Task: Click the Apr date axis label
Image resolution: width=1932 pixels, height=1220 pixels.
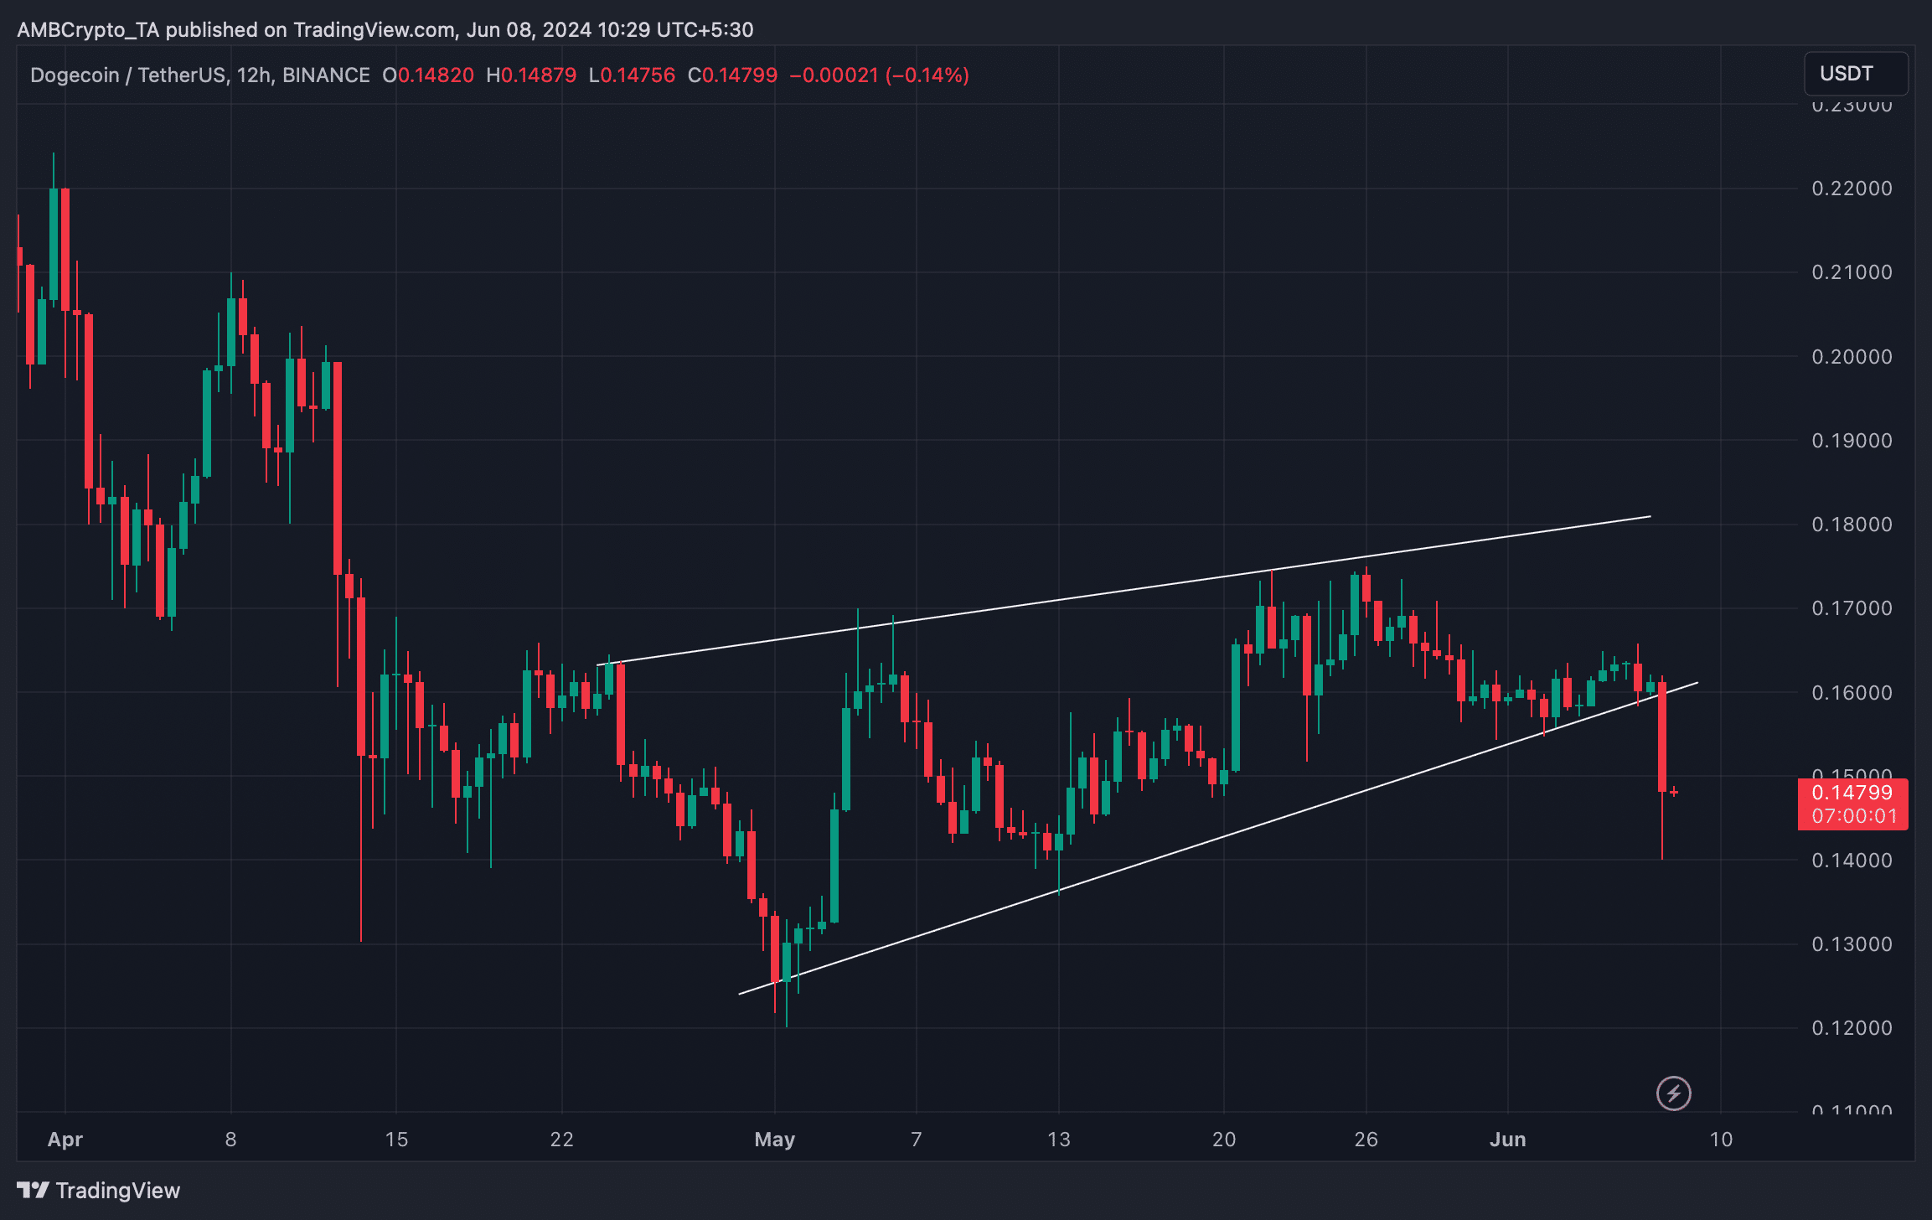Action: (x=65, y=1140)
